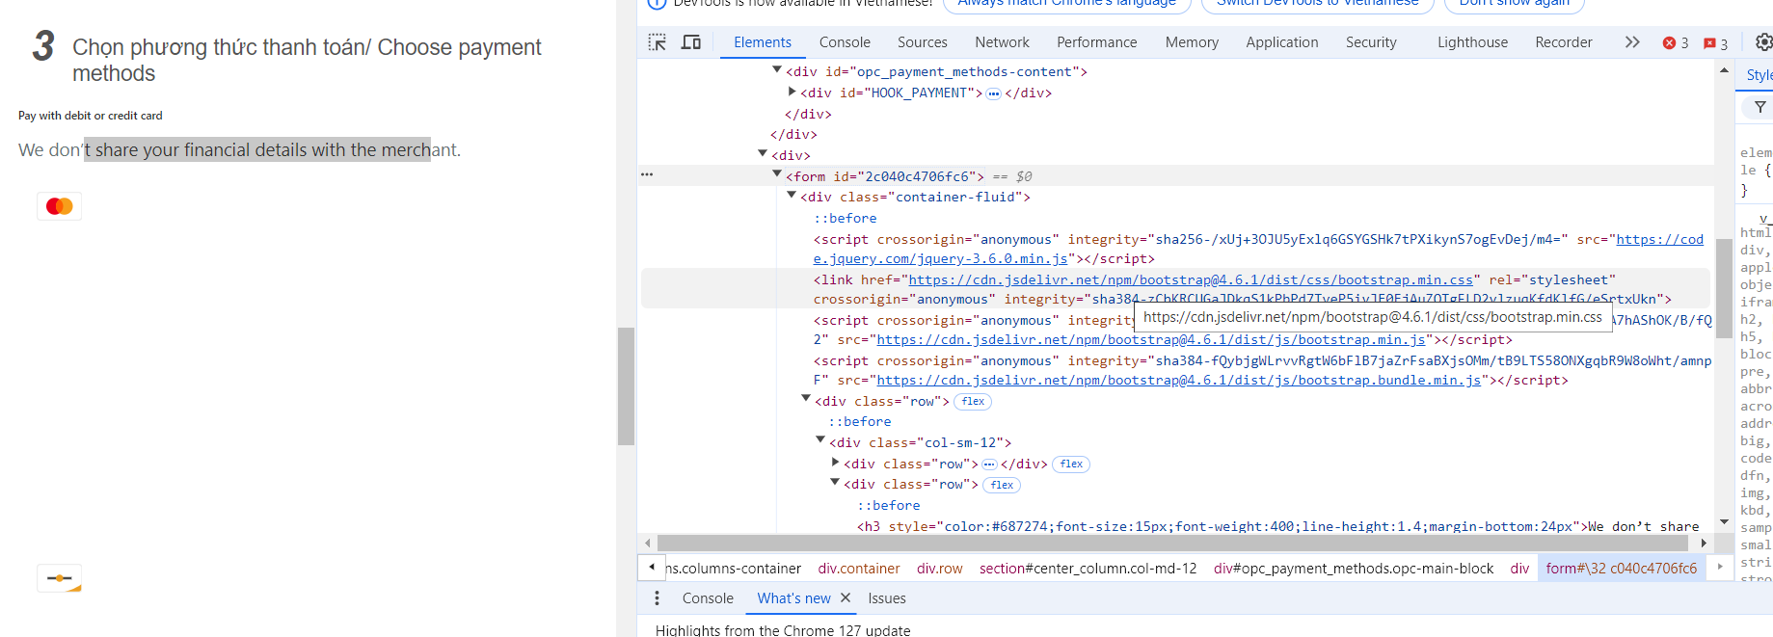
Task: Collapse the row div containing h3
Action: click(835, 483)
